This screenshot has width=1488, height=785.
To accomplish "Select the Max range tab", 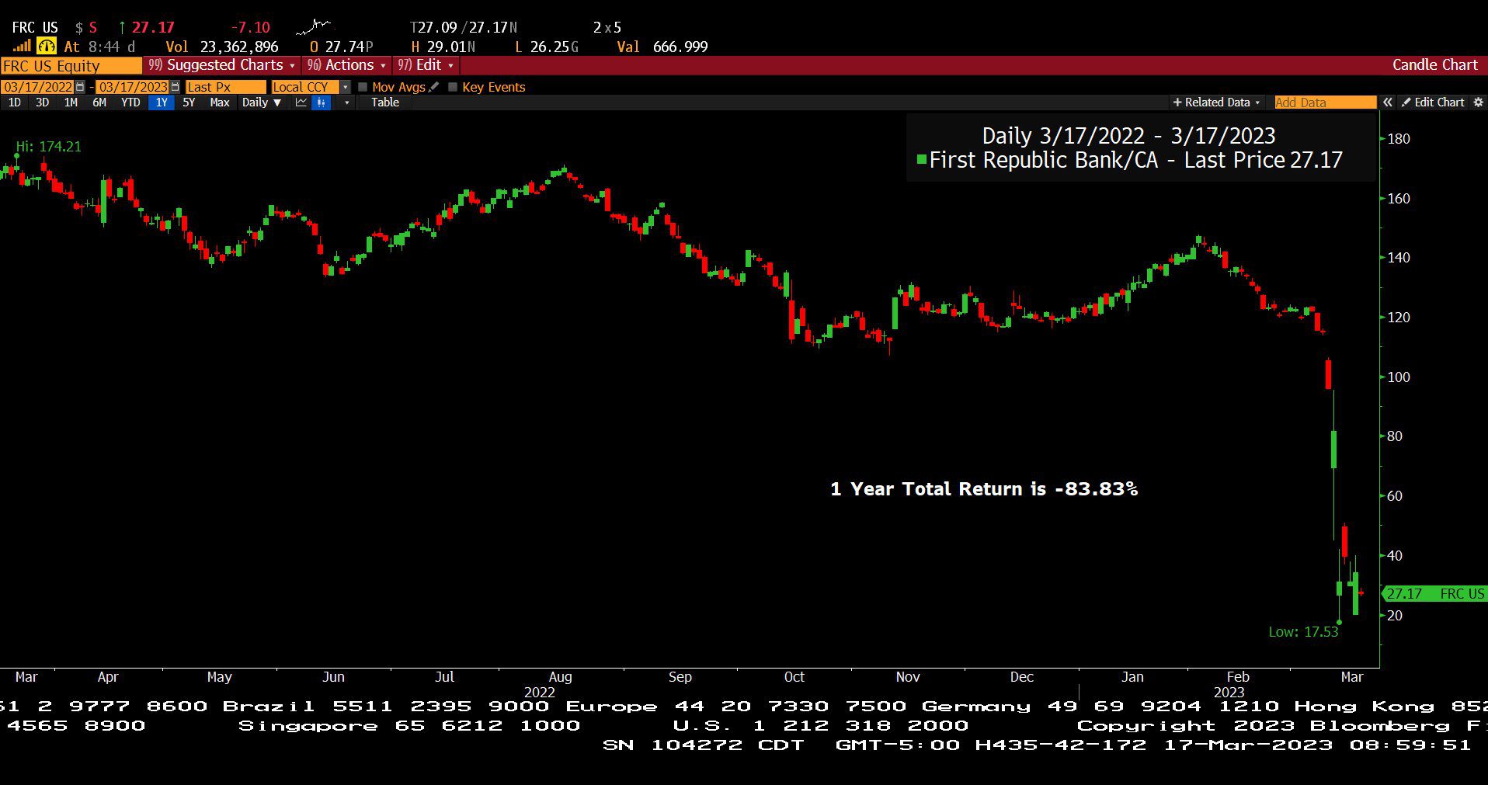I will tap(220, 102).
